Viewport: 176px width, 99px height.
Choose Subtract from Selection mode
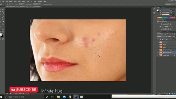pos(10,4)
